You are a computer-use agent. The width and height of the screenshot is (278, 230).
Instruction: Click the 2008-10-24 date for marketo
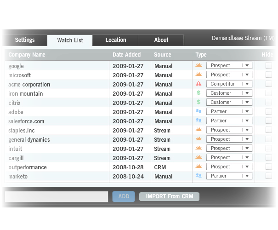(128, 176)
